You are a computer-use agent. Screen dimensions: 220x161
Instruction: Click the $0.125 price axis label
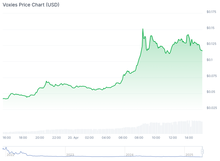click(x=211, y=44)
